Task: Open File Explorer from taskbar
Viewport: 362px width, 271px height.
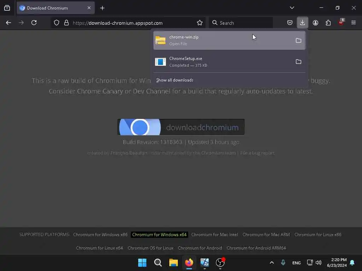Action: (x=173, y=263)
